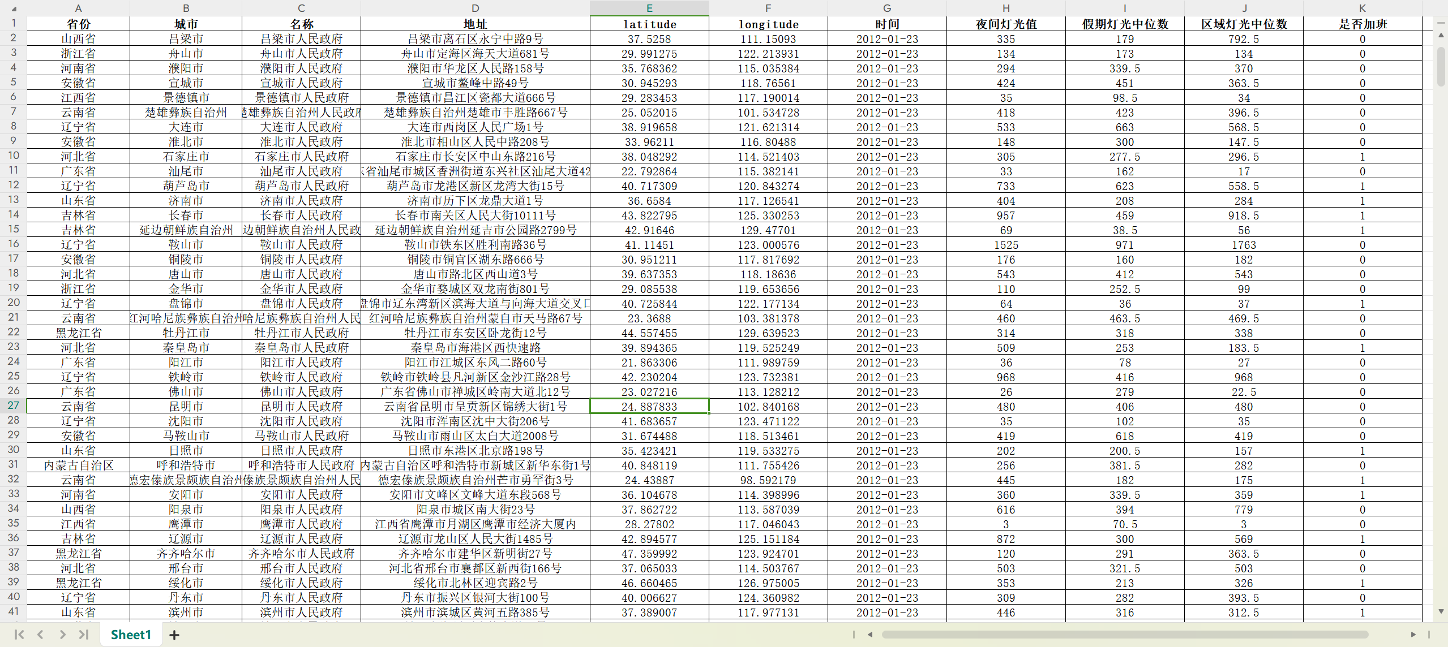
Task: Add a new sheet with the plus button
Action: point(174,635)
